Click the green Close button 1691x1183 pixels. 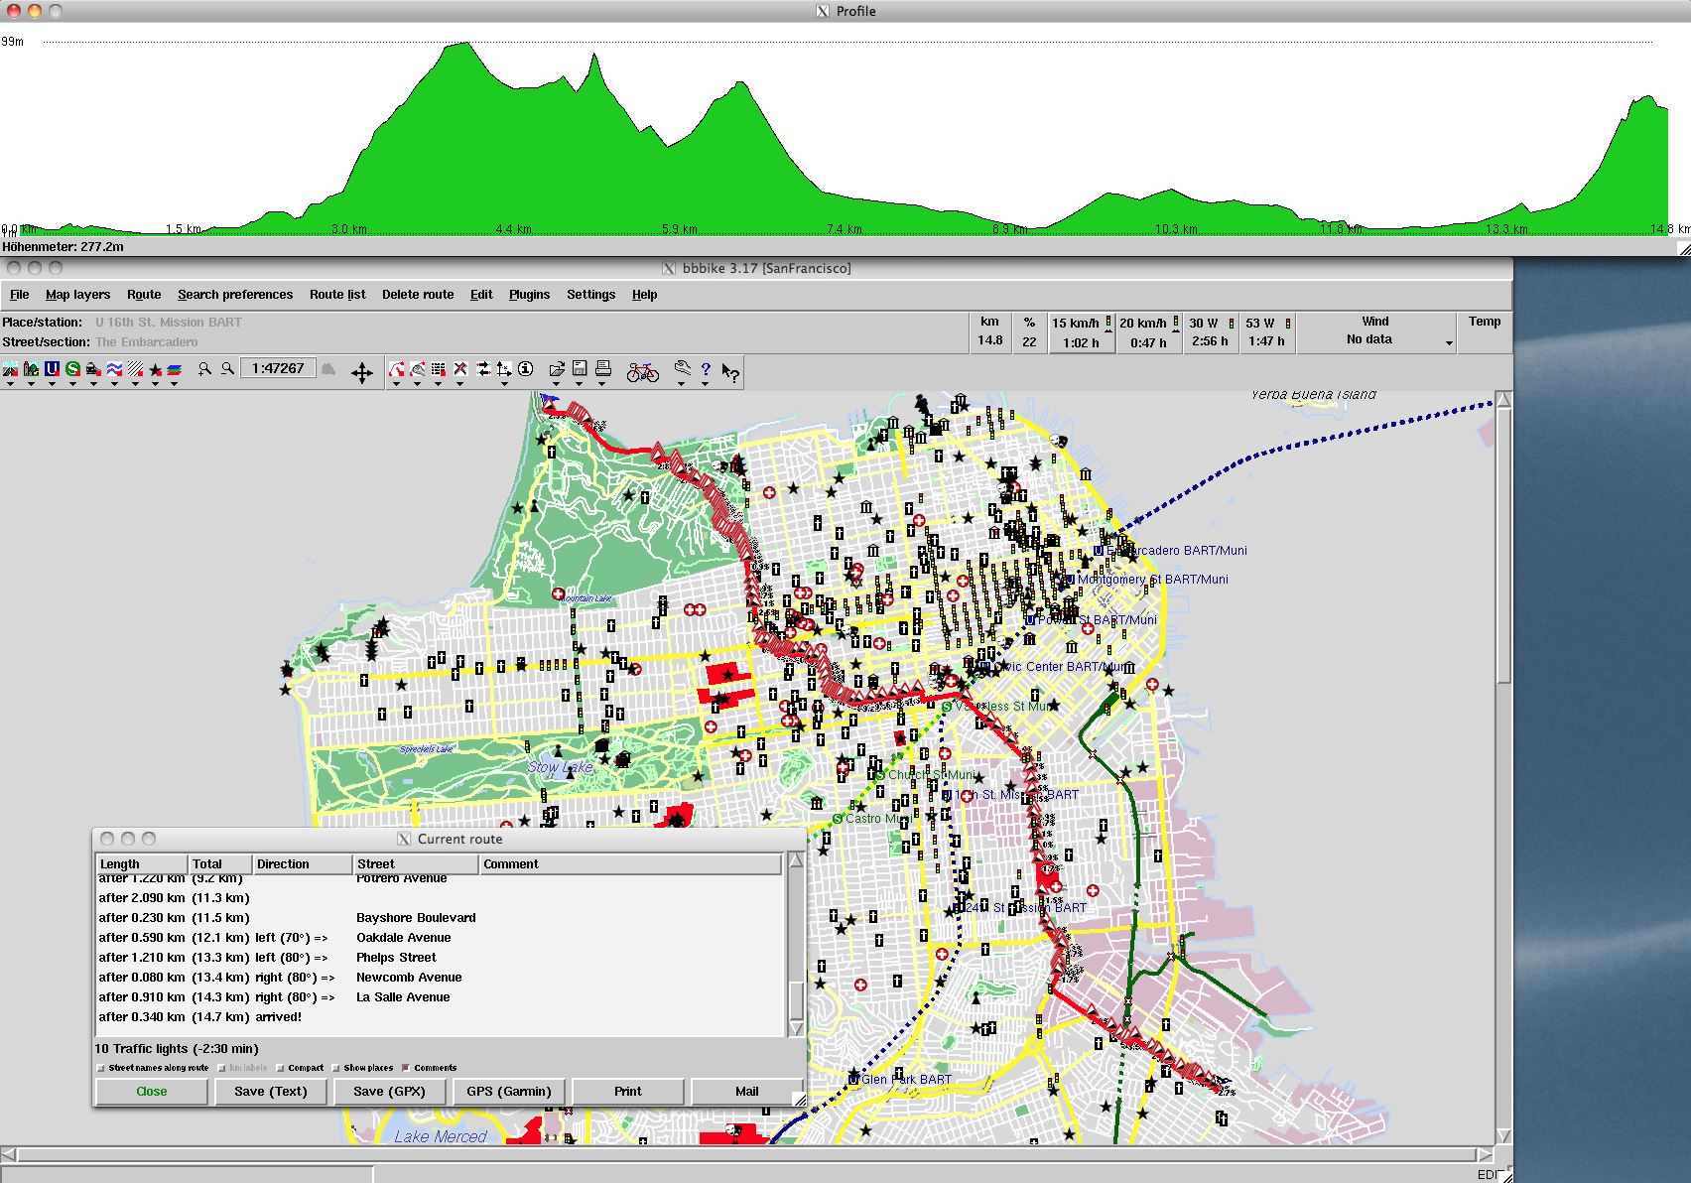pos(151,1091)
